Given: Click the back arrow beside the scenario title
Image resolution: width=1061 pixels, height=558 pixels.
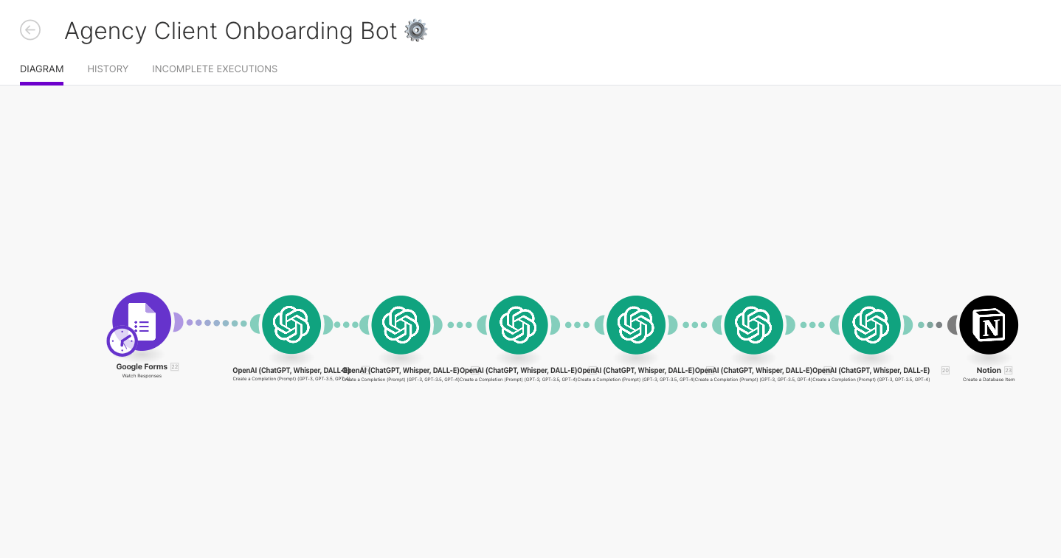Looking at the screenshot, I should (30, 30).
